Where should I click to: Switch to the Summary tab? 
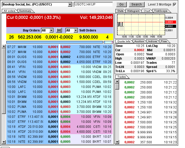click(x=25, y=11)
